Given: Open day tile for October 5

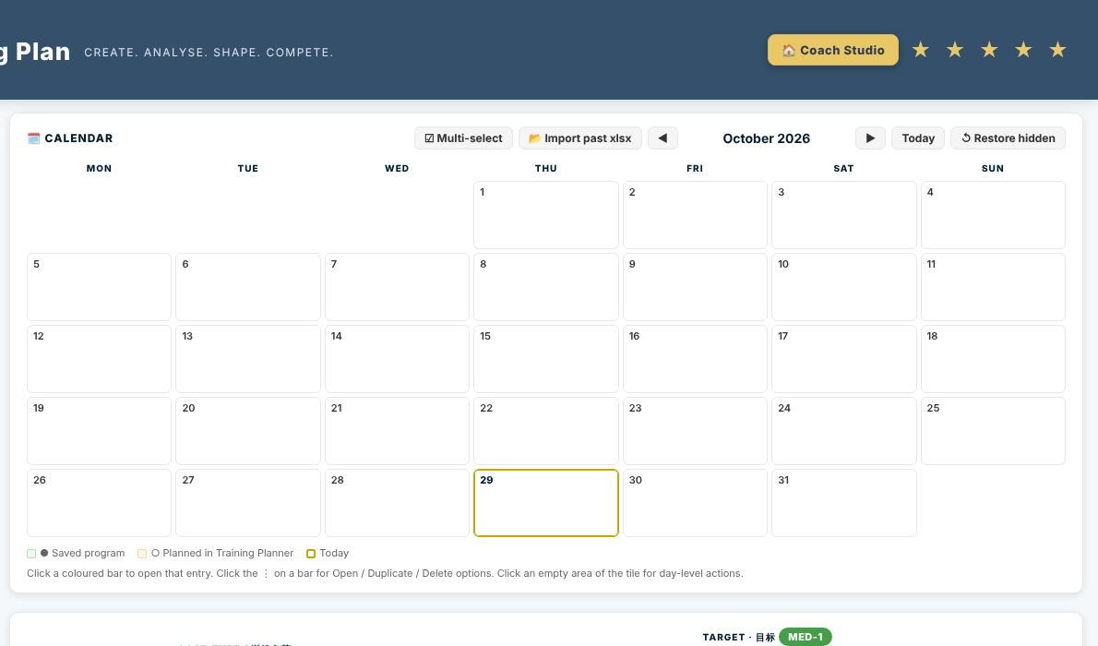Looking at the screenshot, I should coord(99,287).
